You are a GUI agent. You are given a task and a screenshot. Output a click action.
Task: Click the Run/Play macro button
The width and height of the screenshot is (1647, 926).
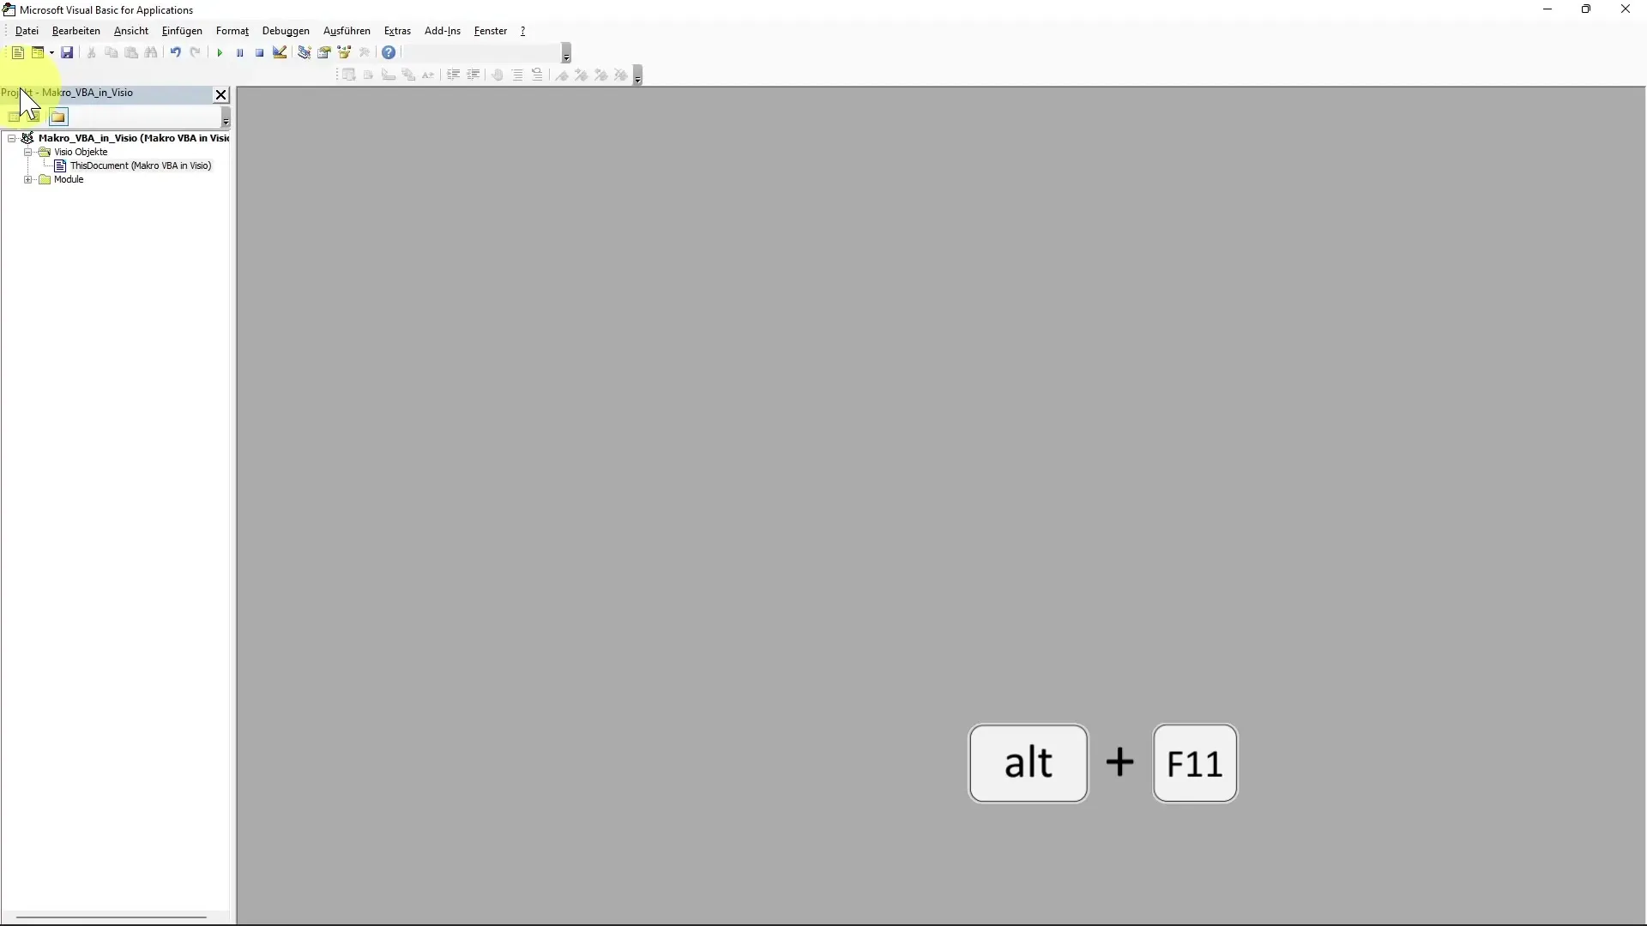(x=220, y=52)
